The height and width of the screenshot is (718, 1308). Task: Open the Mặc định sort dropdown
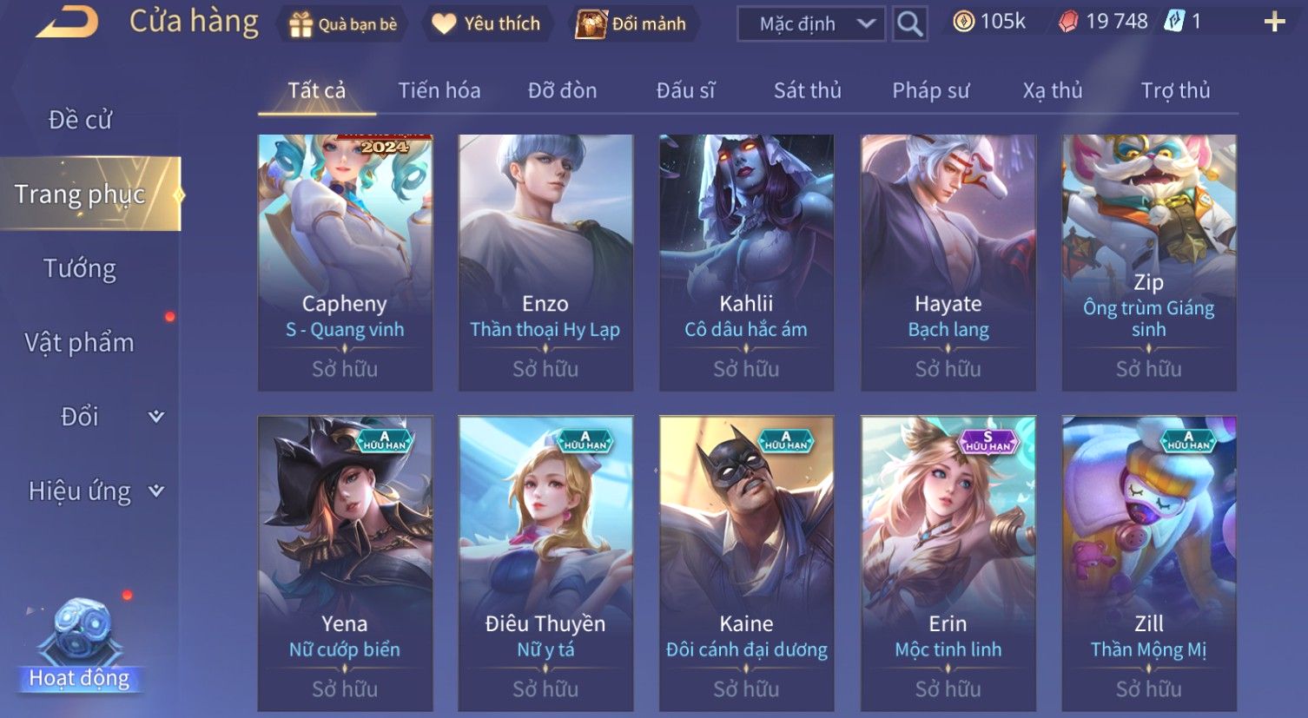point(811,24)
